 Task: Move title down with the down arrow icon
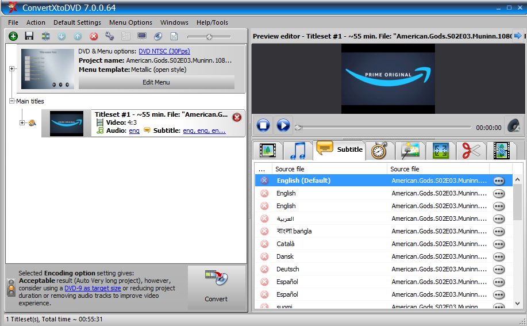(61, 36)
